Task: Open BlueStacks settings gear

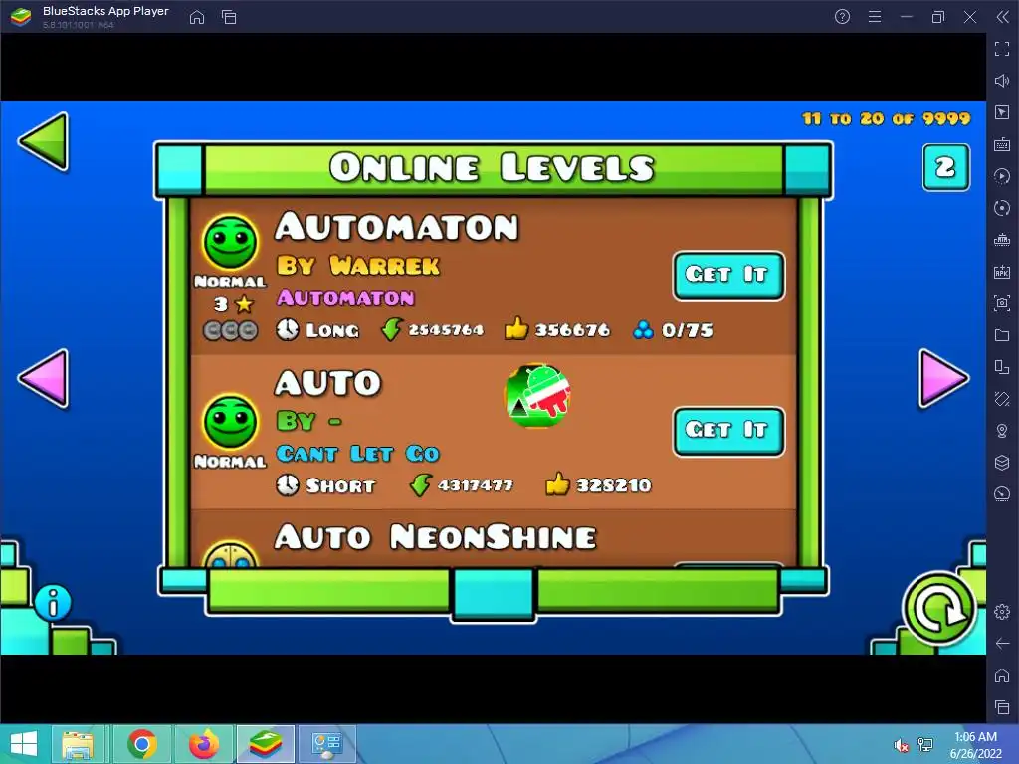Action: [x=1002, y=612]
